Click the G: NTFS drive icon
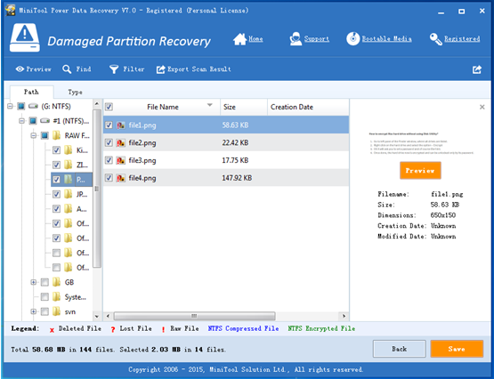The width and height of the screenshot is (494, 379). coord(33,107)
